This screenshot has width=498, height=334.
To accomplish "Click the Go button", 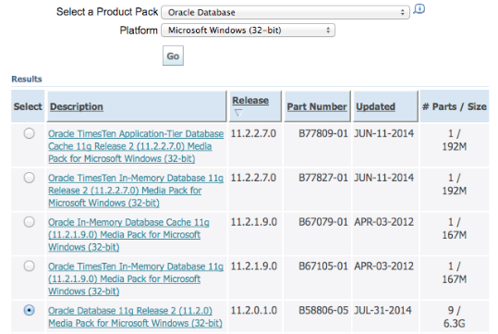I will pos(173,56).
